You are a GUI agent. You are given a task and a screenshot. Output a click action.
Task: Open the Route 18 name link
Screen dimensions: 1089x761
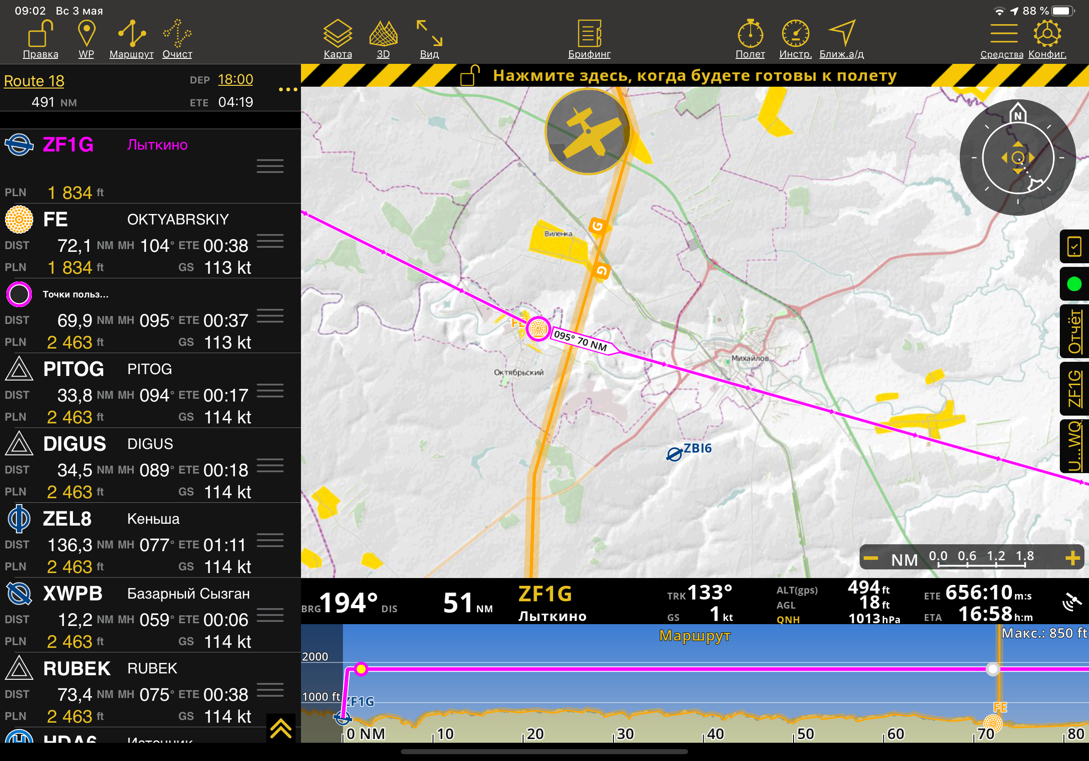34,81
